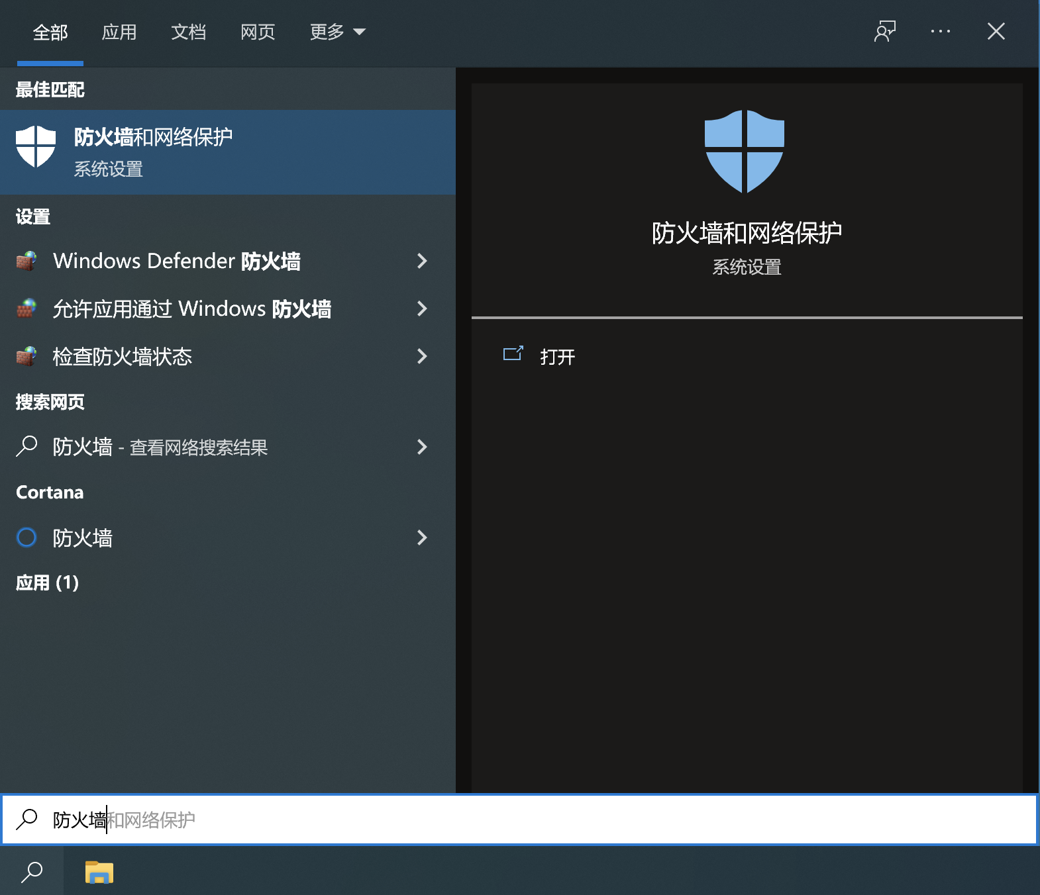Close the search panel

point(996,31)
